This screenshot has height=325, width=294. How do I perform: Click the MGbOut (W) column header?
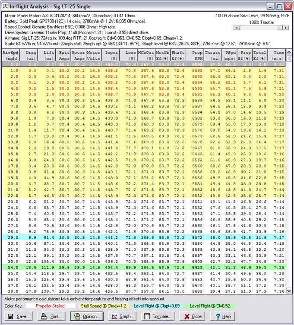[x=146, y=55]
